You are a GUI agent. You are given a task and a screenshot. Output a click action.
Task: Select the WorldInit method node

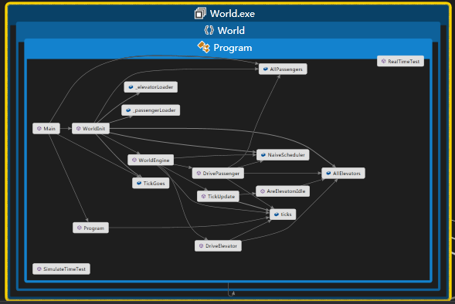[x=90, y=128]
